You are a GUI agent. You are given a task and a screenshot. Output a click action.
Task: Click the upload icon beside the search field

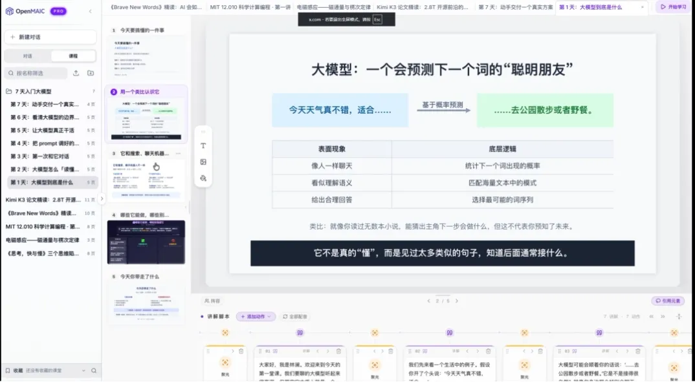point(76,73)
